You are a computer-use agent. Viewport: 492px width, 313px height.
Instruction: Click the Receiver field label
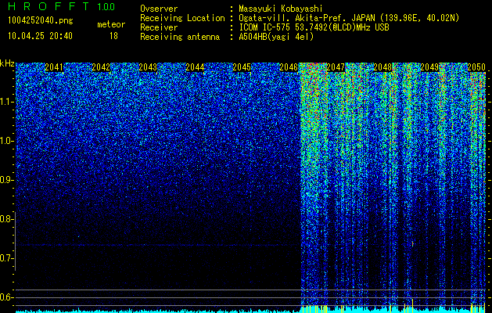[159, 27]
